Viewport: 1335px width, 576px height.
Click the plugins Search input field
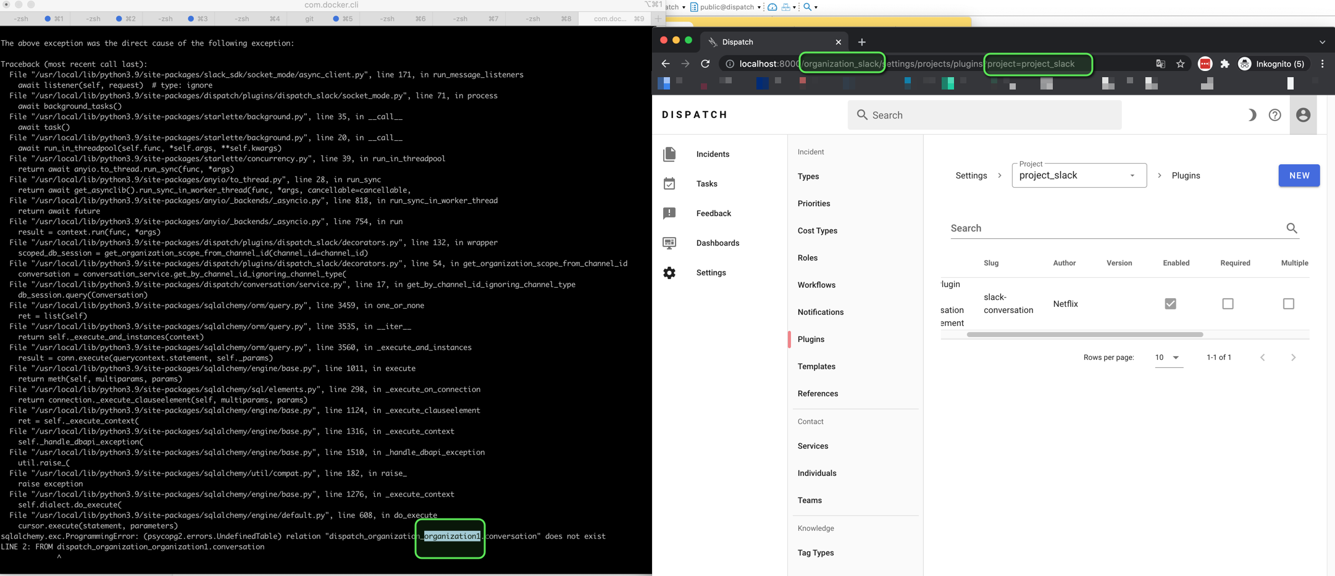click(1111, 228)
